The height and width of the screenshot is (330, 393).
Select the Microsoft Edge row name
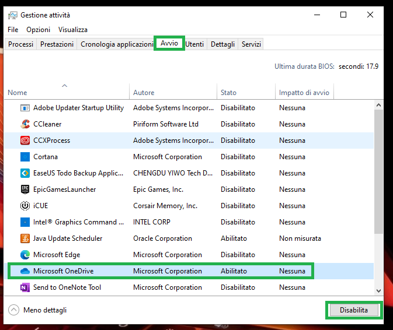(57, 255)
